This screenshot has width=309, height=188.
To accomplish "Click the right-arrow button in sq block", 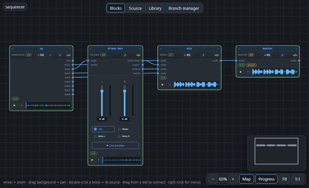I will pyautogui.click(x=50, y=55).
